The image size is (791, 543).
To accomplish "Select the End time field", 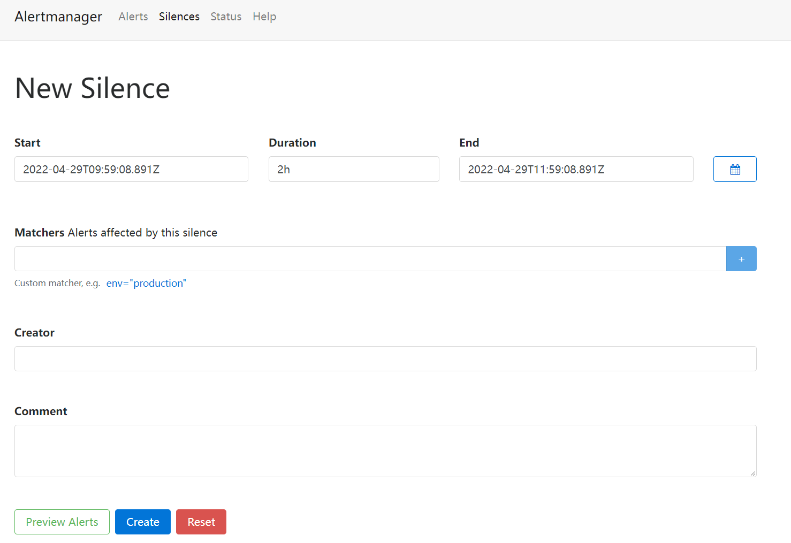I will point(576,169).
